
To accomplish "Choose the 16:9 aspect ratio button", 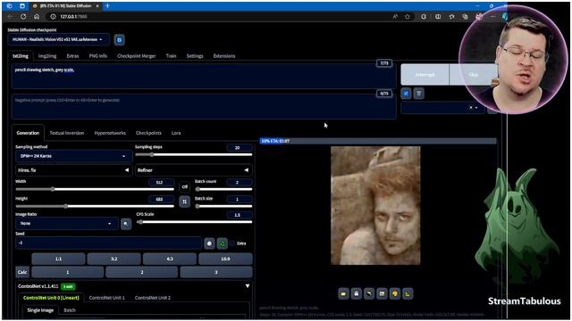I will tap(225, 259).
